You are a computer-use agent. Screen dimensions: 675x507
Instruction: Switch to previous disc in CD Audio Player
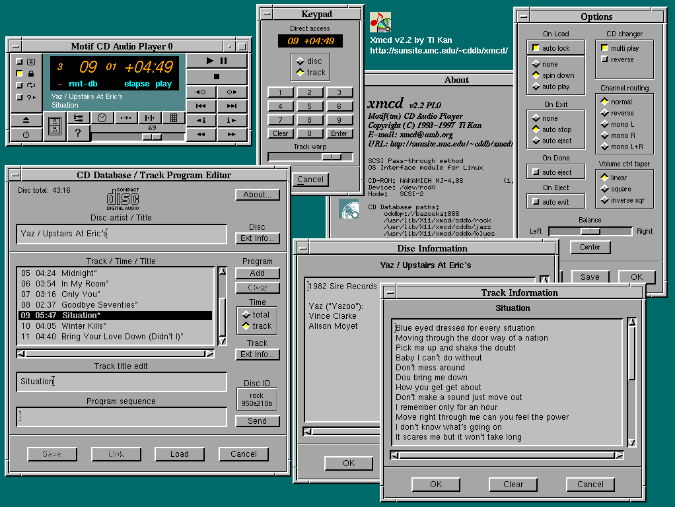(x=201, y=92)
